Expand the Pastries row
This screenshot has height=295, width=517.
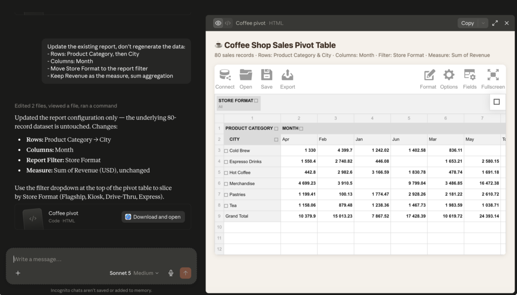226,195
